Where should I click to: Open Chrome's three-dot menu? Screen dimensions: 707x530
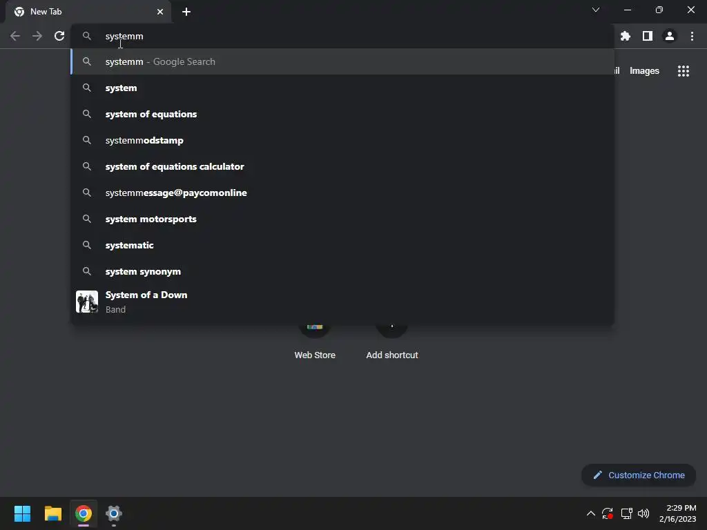tap(692, 36)
